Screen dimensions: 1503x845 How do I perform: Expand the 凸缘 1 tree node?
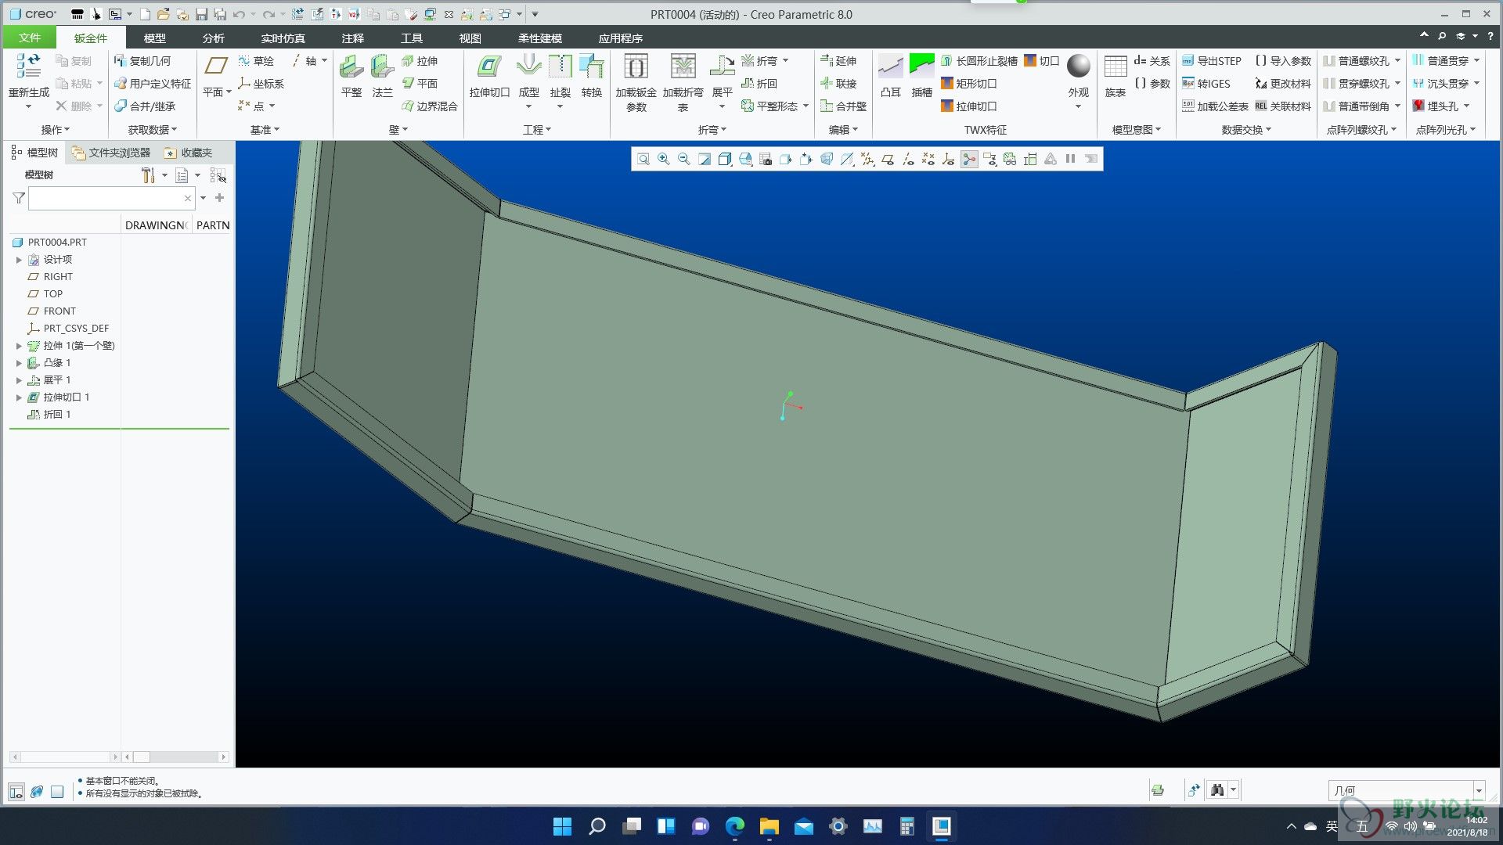(19, 363)
